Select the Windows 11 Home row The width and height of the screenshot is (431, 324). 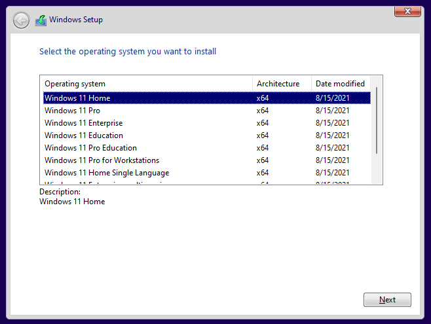click(x=207, y=98)
